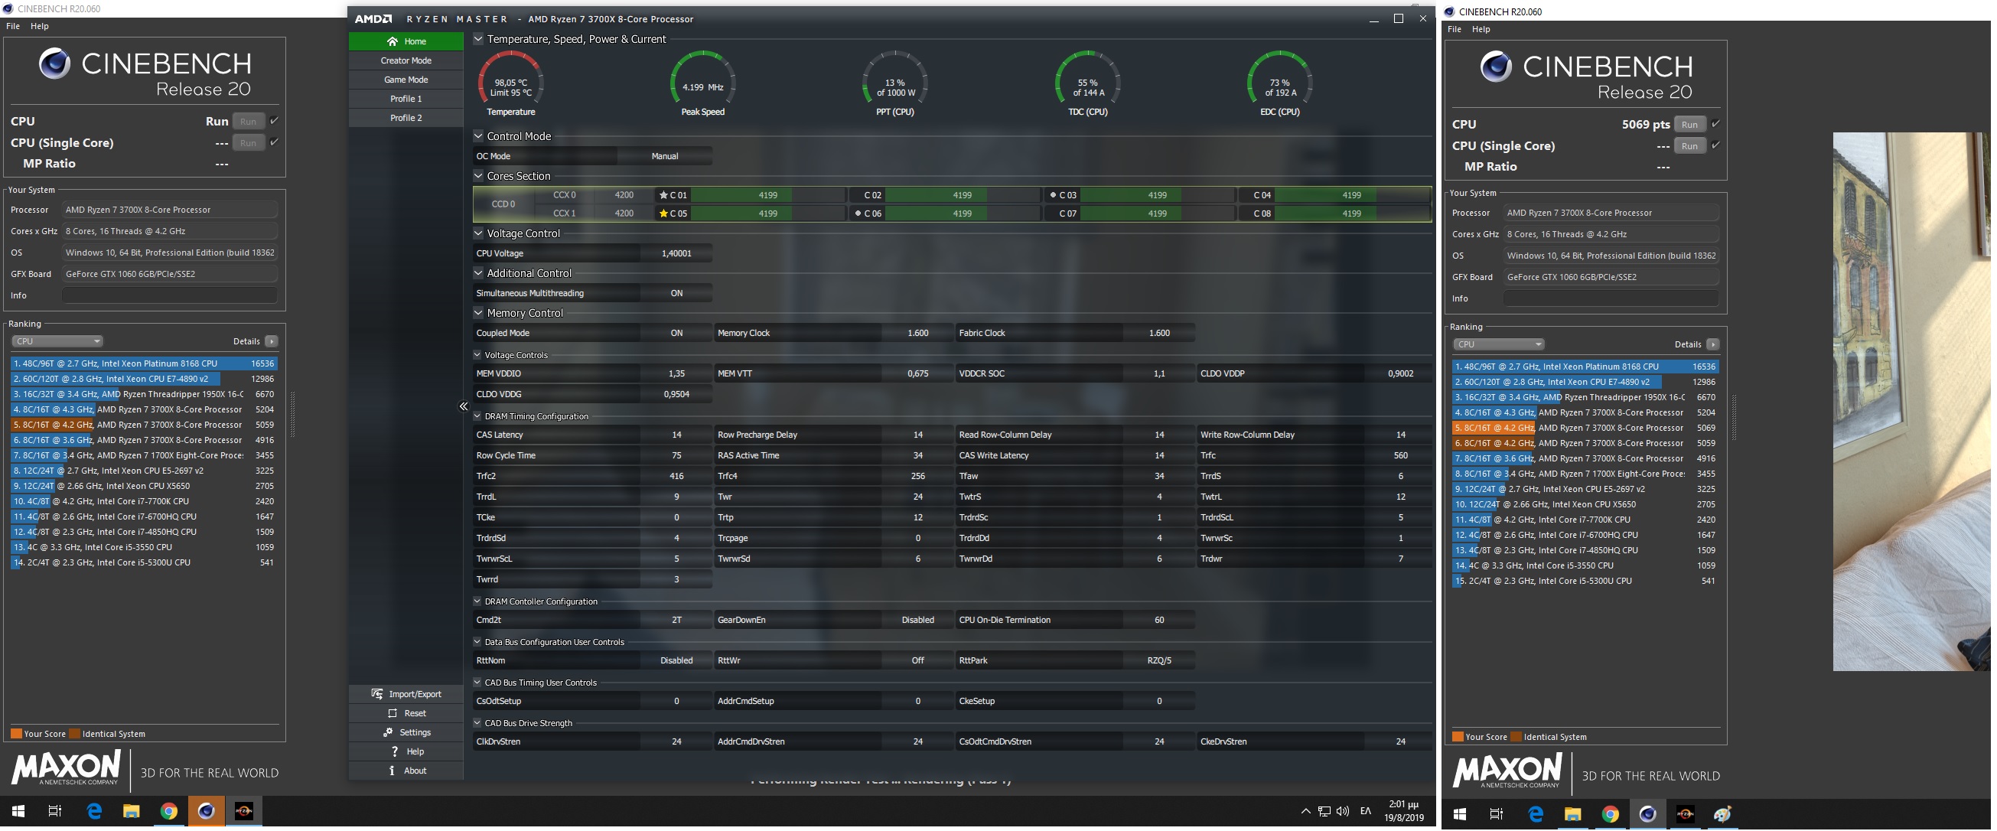Select Profile 2 in Ryzen Master

point(406,118)
